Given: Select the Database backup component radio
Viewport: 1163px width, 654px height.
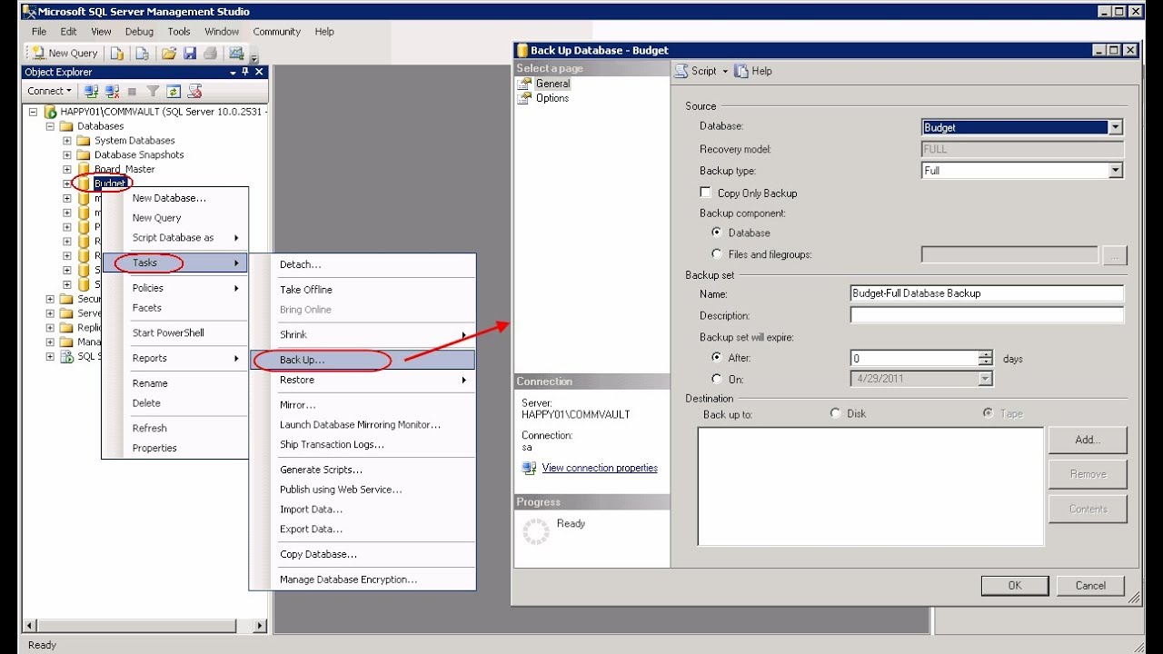Looking at the screenshot, I should (718, 233).
